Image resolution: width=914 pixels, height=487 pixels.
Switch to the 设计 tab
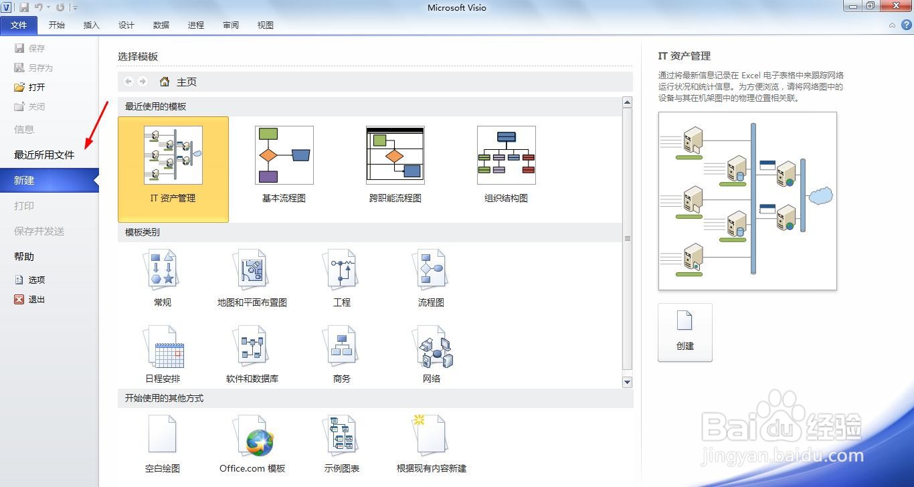(126, 25)
